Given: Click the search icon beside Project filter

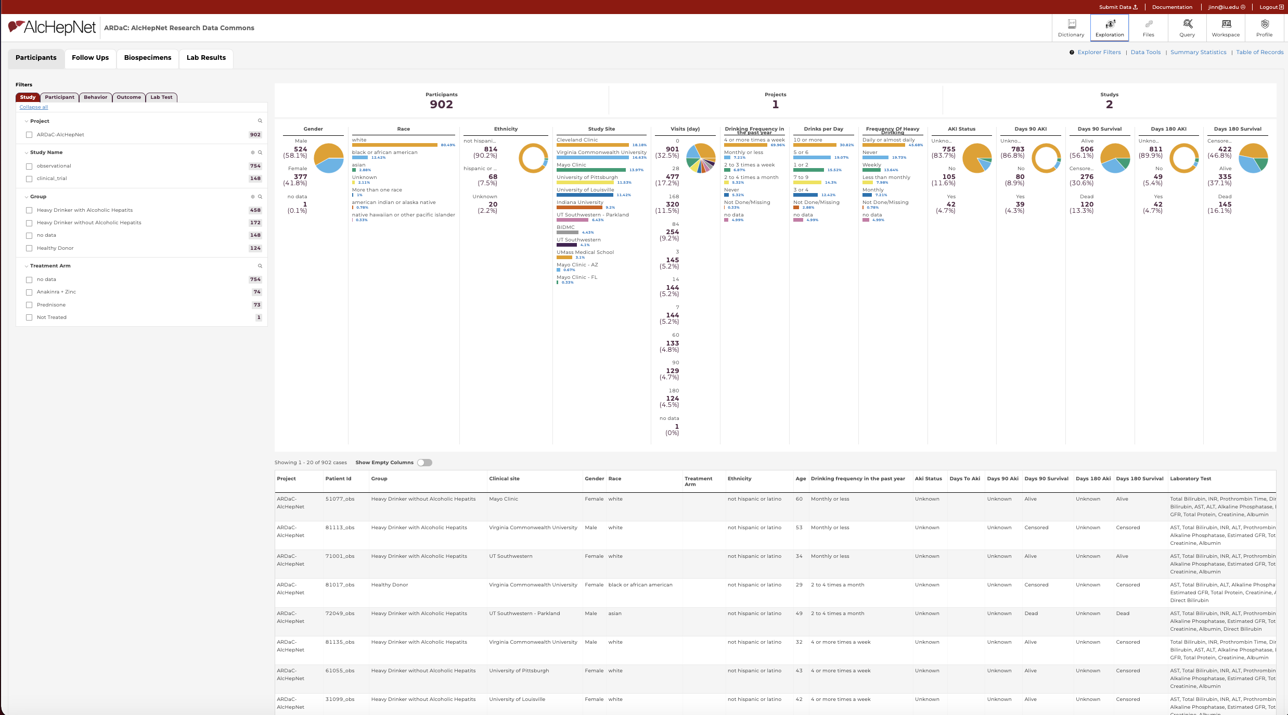Looking at the screenshot, I should 260,121.
